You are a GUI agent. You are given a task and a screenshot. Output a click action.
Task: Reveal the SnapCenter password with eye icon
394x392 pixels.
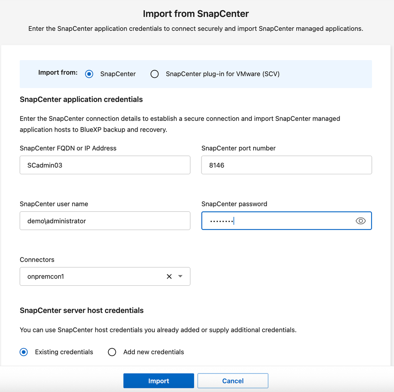point(360,221)
